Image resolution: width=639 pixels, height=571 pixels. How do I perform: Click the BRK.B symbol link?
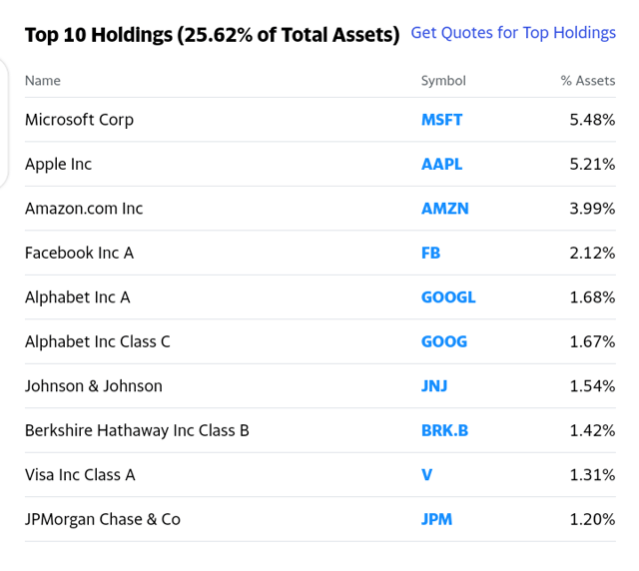(444, 430)
